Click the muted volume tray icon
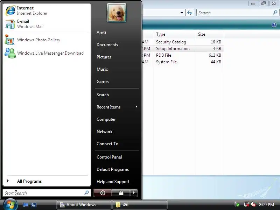This screenshot has width=280, height=210. [253, 204]
